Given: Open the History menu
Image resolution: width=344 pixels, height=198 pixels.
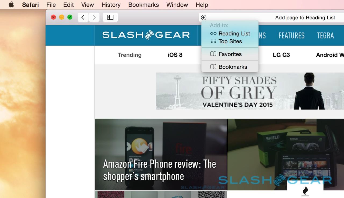Looking at the screenshot, I should pos(111,5).
